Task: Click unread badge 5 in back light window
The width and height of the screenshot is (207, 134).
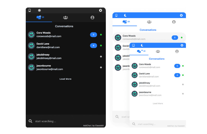Action: pyautogui.click(x=175, y=38)
